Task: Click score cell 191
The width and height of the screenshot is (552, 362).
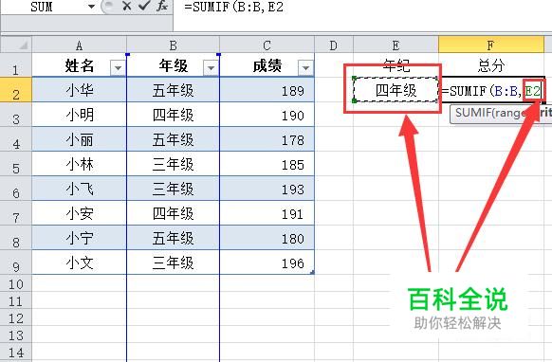Action: [x=267, y=213]
